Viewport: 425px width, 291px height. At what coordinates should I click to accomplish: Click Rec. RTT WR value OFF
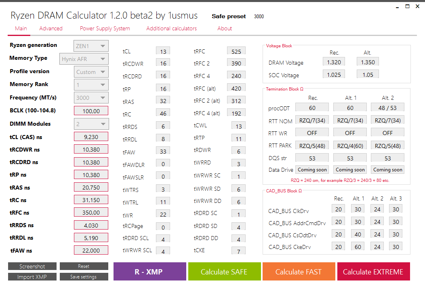[312, 133]
